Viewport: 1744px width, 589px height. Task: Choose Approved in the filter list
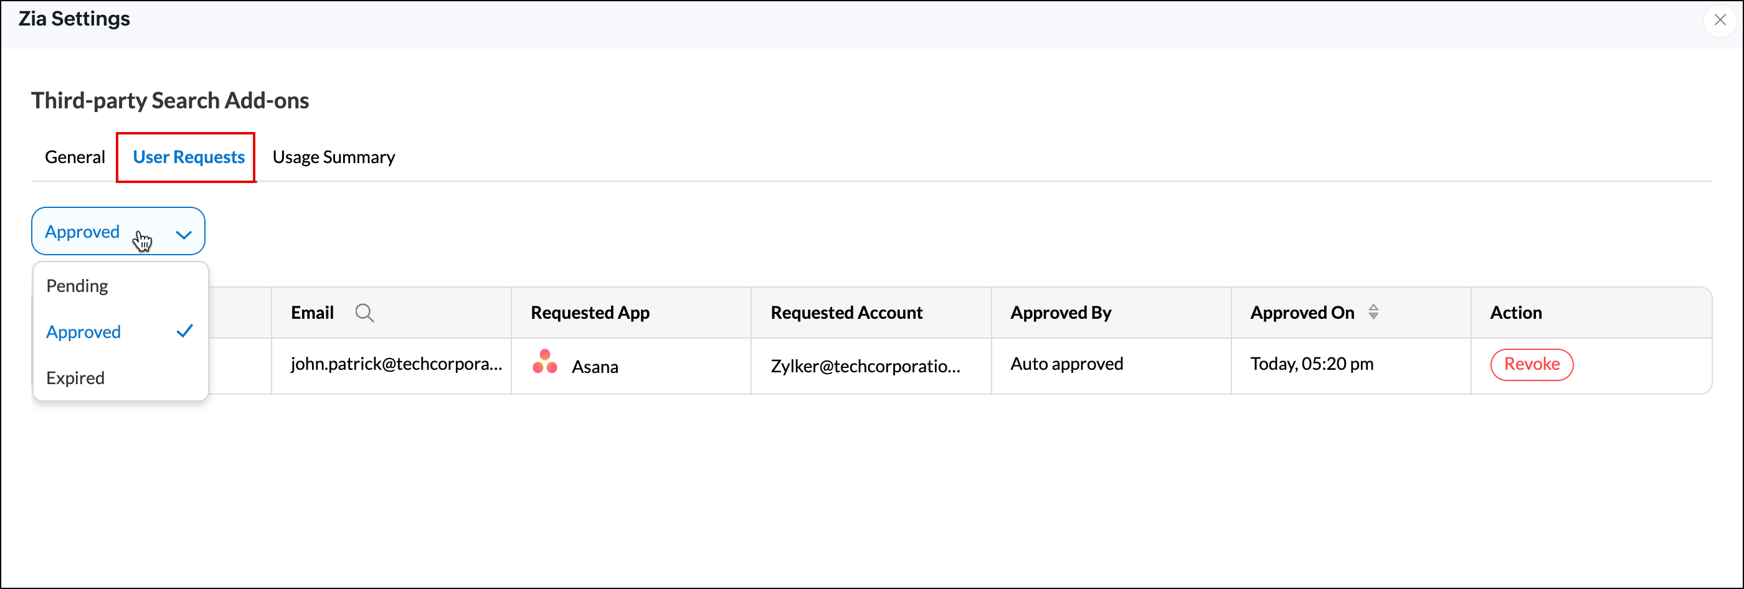[84, 332]
